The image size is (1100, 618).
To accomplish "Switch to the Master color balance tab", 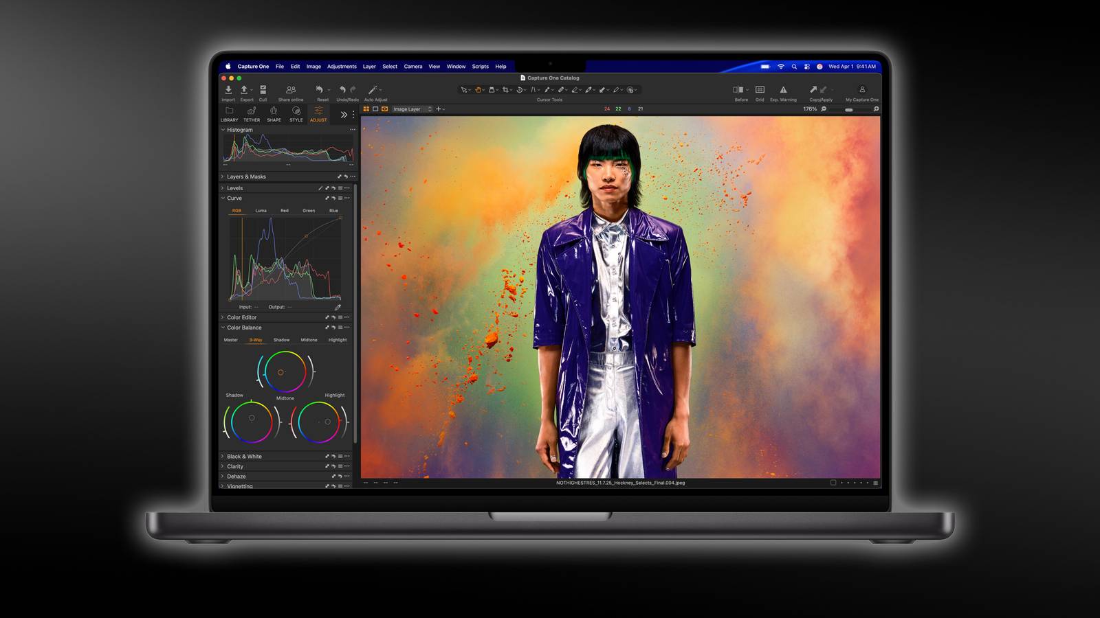I will pos(231,340).
